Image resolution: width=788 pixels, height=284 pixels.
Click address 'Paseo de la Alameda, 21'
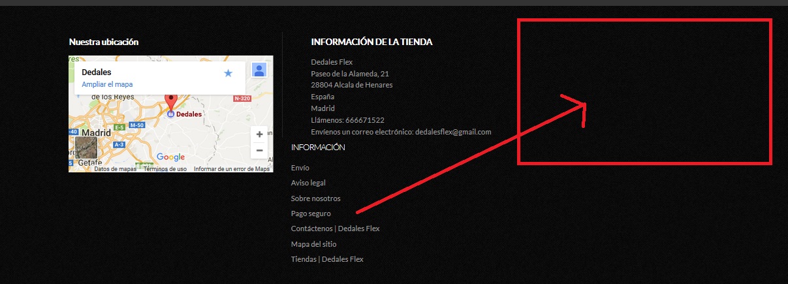(x=350, y=74)
